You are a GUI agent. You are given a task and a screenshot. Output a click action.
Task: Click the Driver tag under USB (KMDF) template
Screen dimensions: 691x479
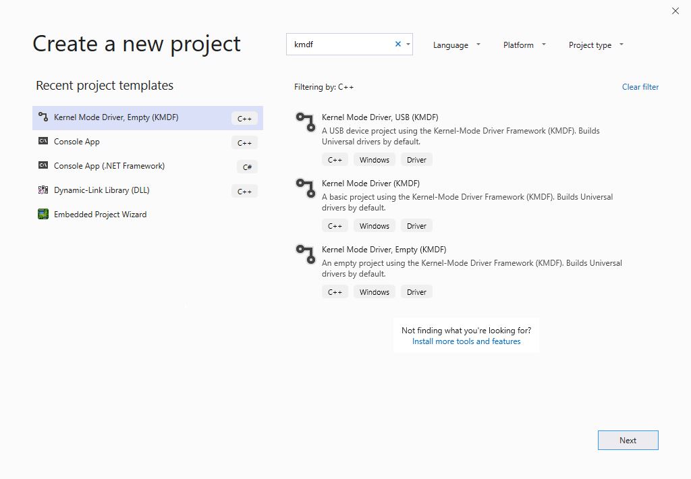(416, 159)
